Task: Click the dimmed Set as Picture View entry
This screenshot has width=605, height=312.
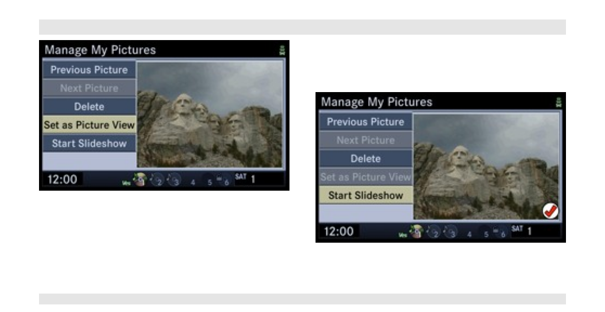Action: pyautogui.click(x=365, y=177)
